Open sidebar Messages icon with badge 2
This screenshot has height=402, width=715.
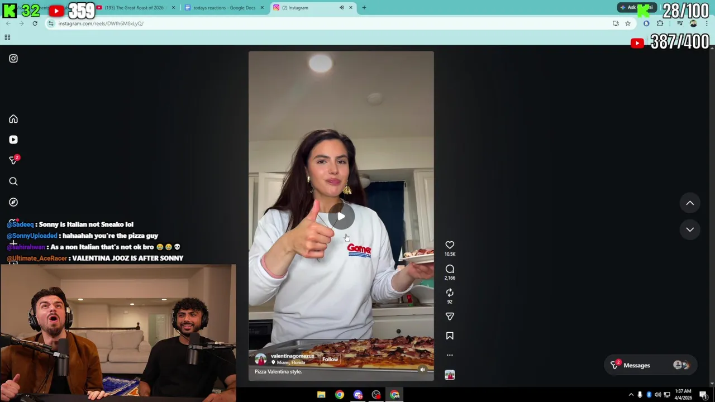[13, 160]
